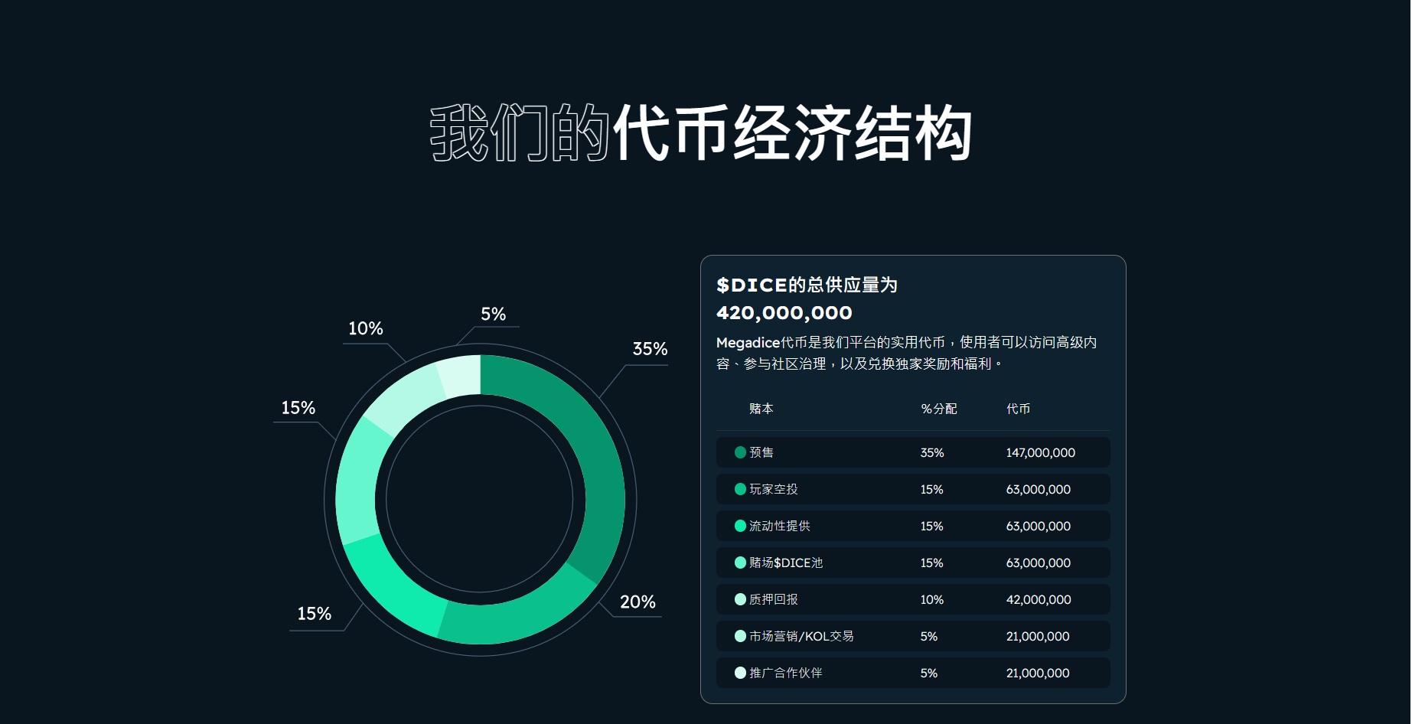
Task: Click the 147,000,000 token amount
Action: point(1040,452)
